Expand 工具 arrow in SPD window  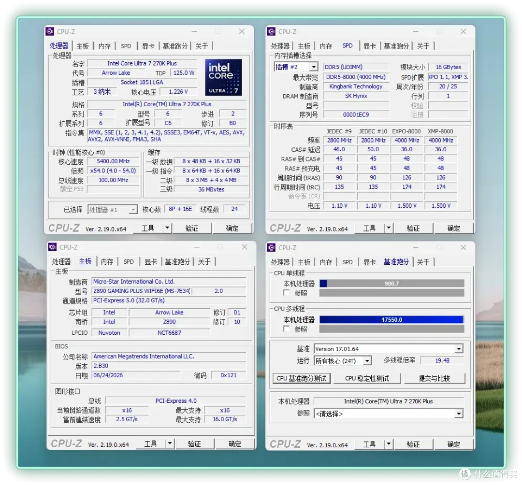pos(389,228)
